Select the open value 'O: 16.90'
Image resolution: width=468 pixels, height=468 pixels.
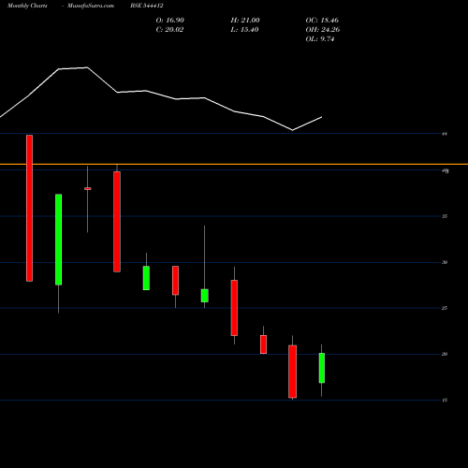(170, 21)
